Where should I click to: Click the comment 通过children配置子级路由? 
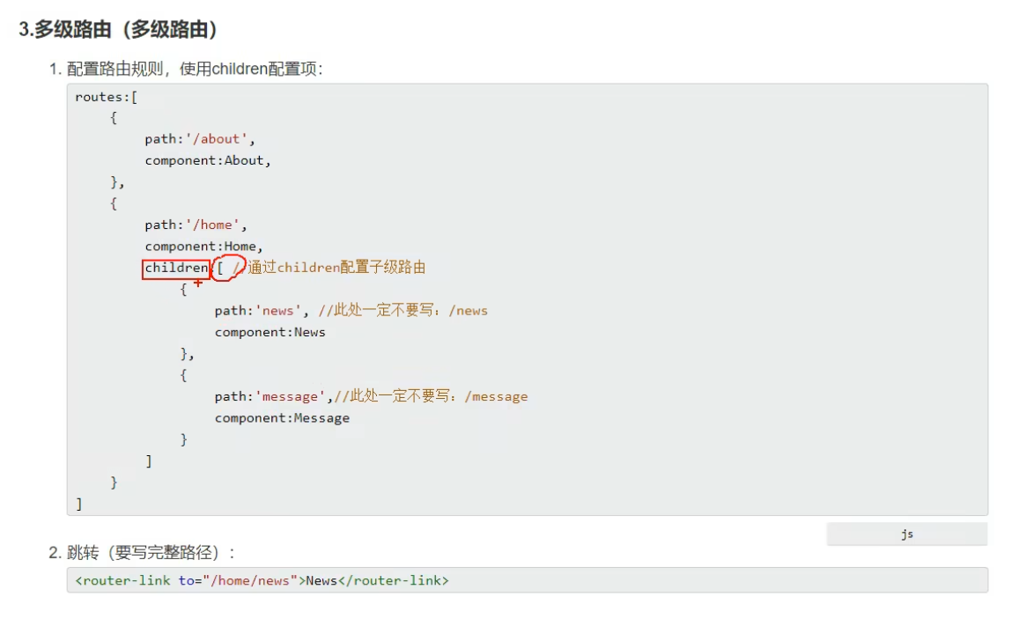click(336, 267)
